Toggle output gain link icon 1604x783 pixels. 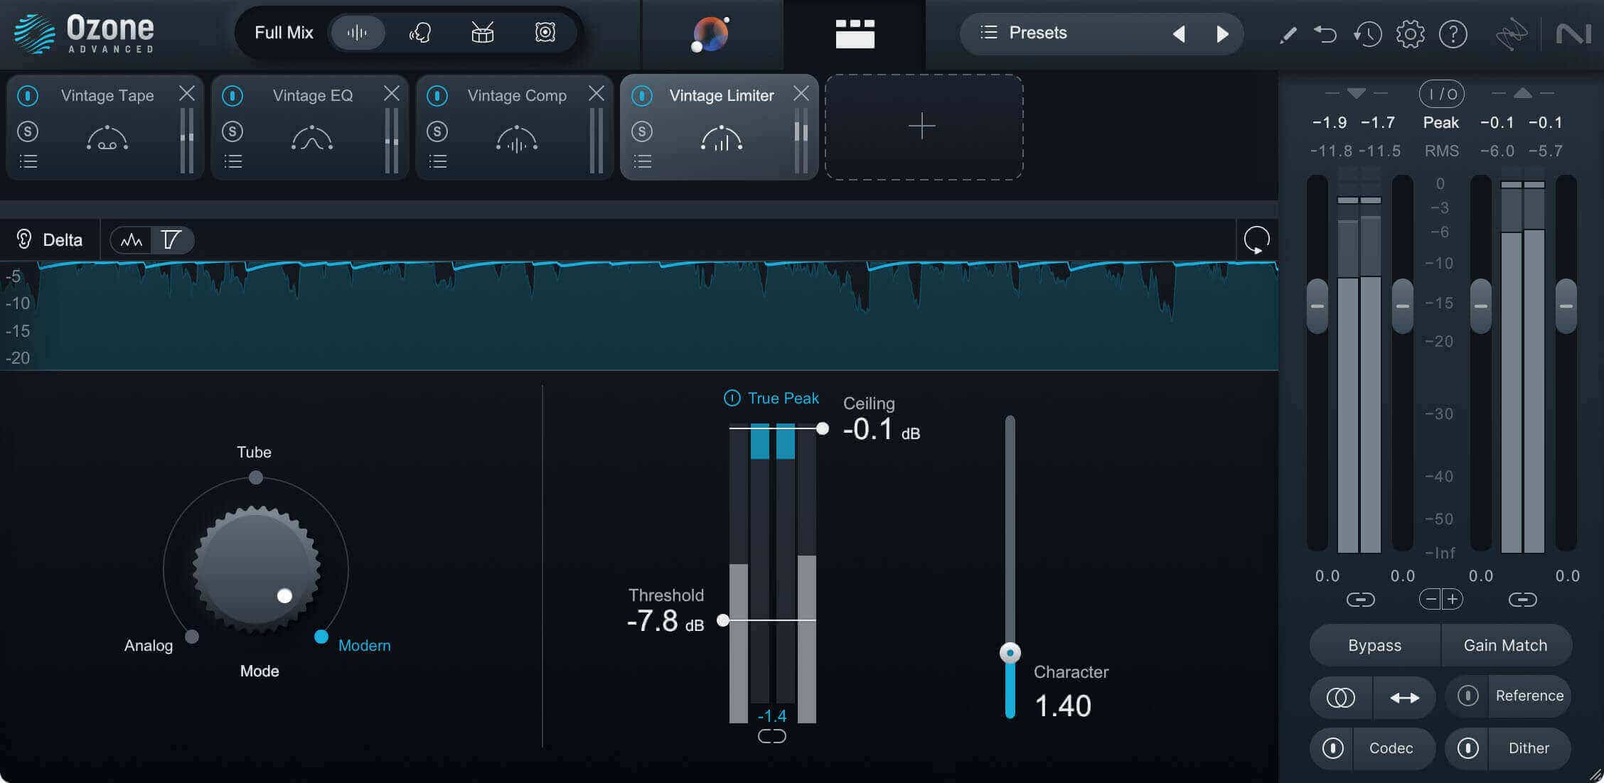(1522, 600)
